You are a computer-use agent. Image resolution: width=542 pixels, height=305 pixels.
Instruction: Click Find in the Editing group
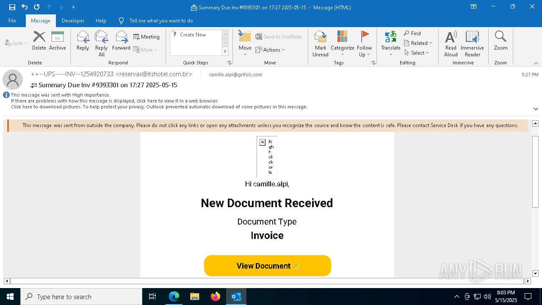click(x=412, y=33)
